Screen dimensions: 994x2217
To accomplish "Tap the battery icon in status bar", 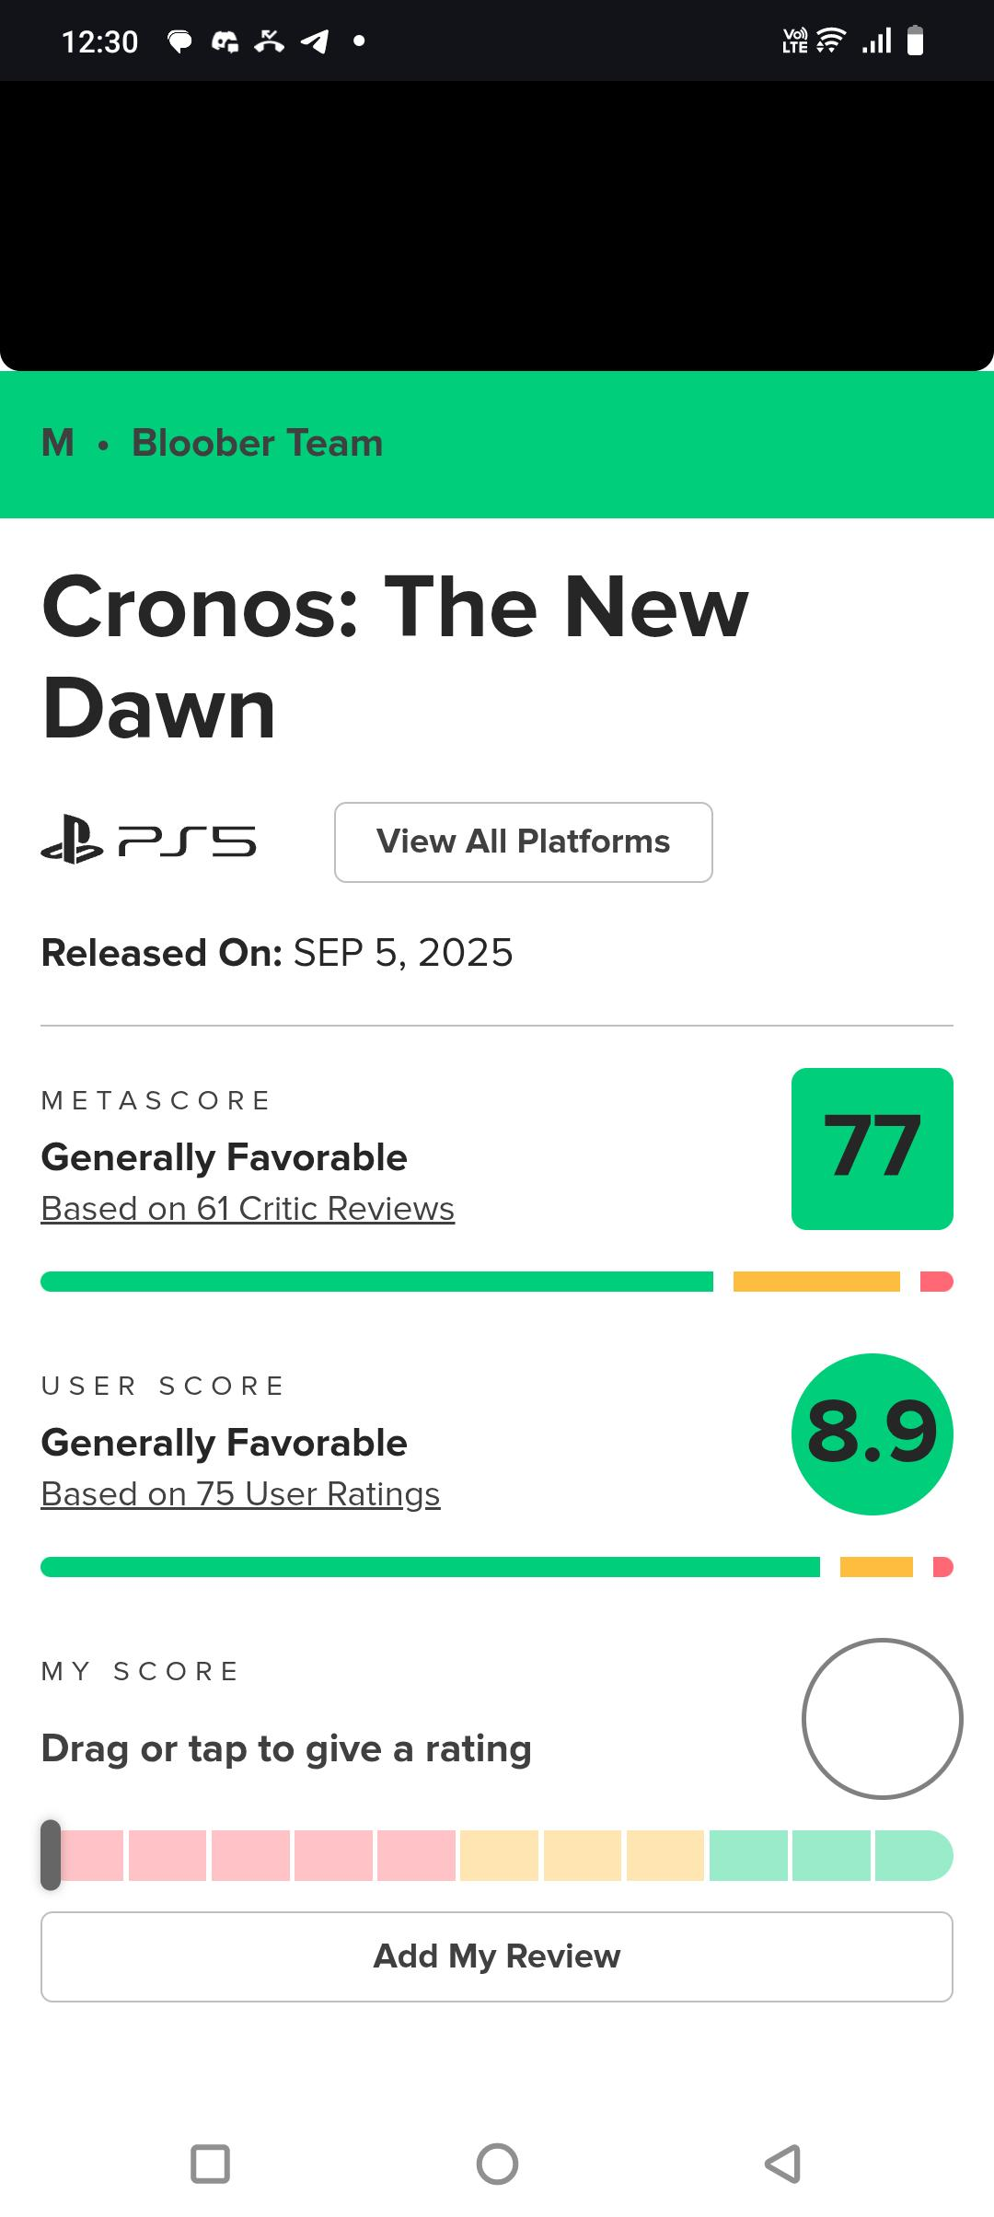I will pos(915,41).
